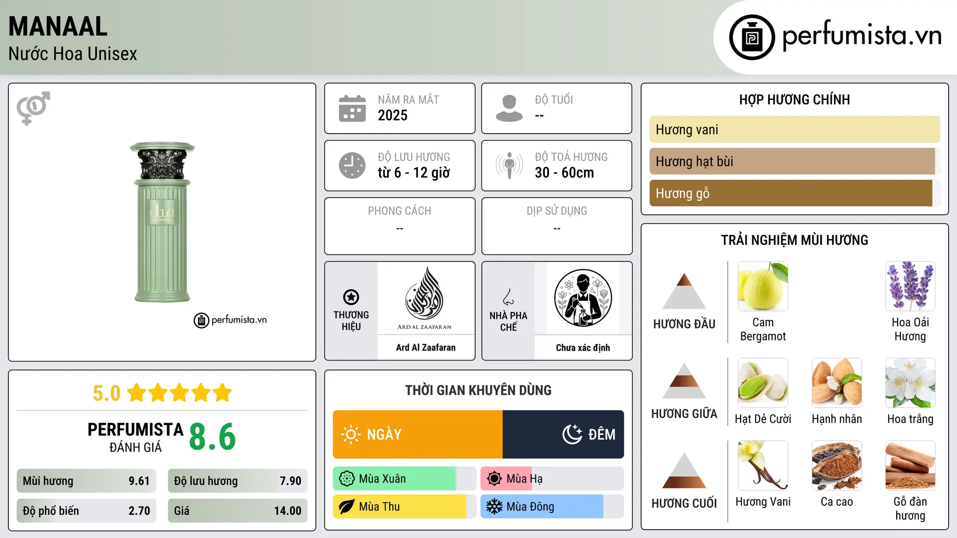Click the sillage radiating person icon
957x538 pixels.
point(509,165)
